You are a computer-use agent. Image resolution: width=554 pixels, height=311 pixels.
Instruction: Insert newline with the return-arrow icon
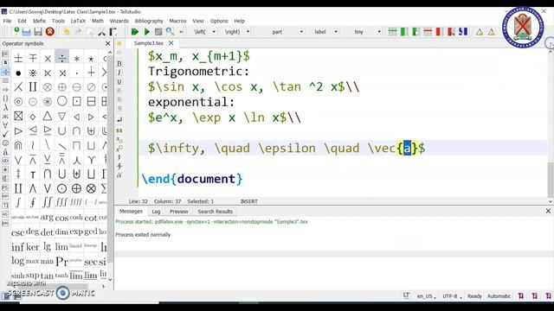[x=119, y=119]
